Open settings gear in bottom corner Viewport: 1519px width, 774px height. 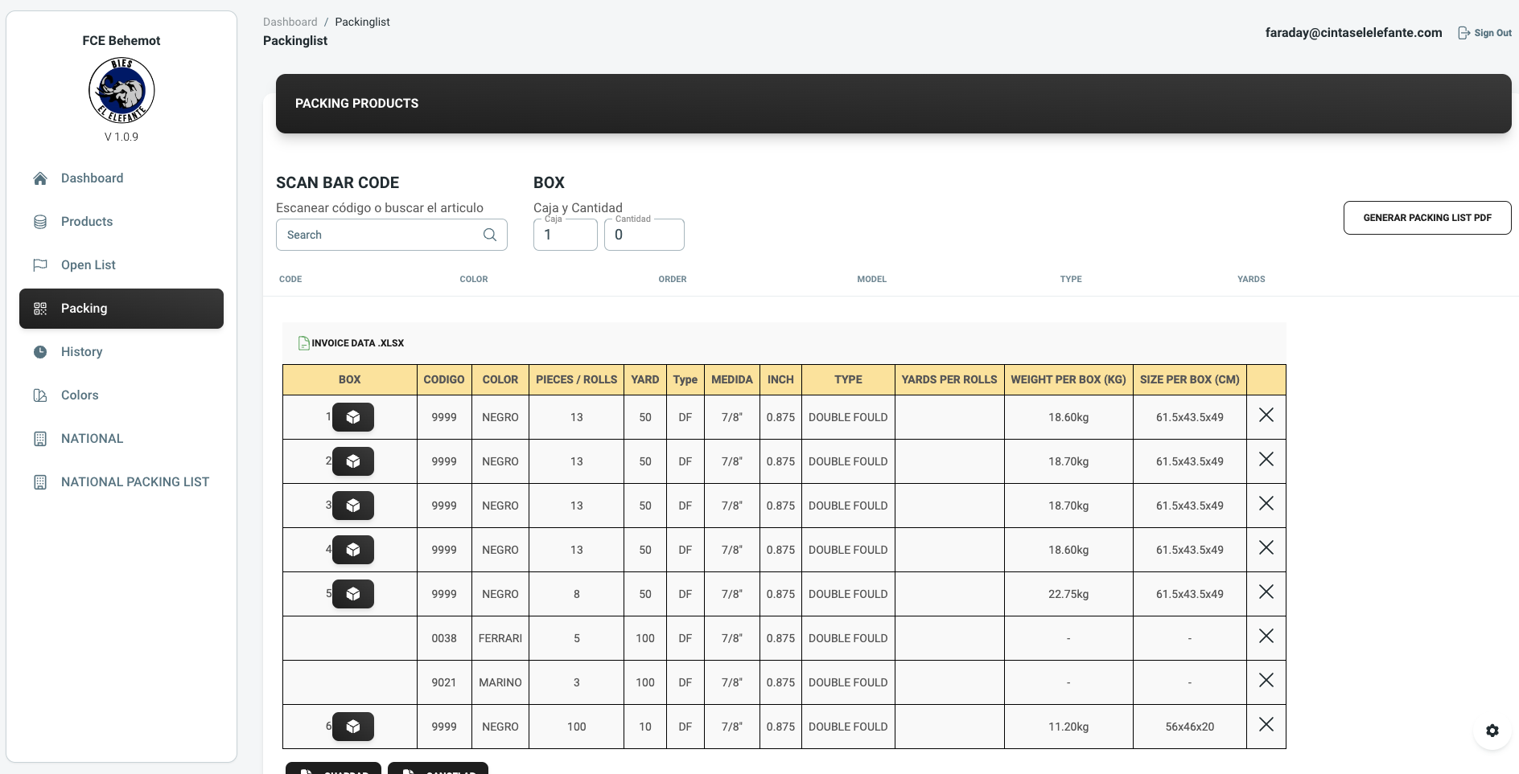[x=1492, y=731]
